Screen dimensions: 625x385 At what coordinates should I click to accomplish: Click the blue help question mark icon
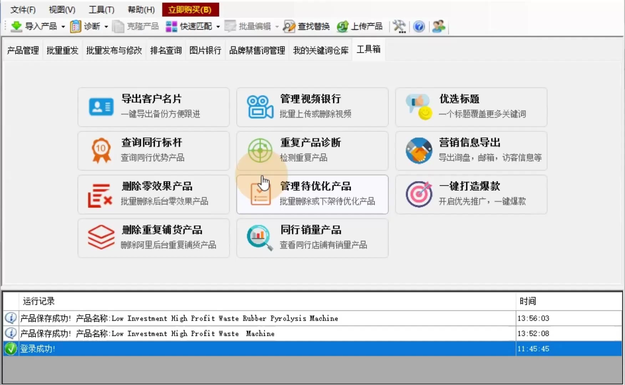[x=419, y=26]
